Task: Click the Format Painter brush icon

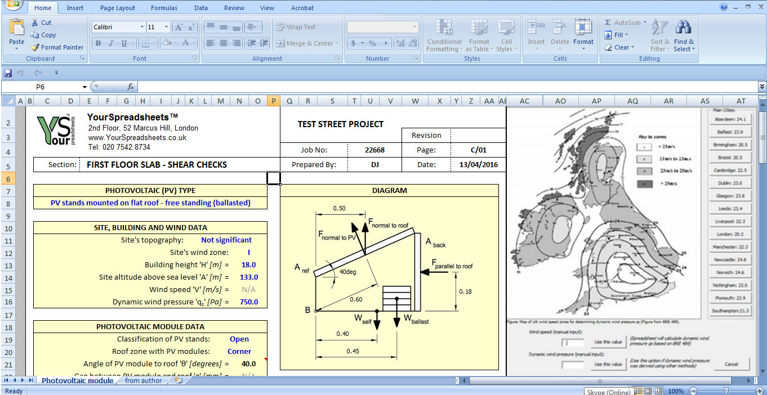Action: click(35, 47)
